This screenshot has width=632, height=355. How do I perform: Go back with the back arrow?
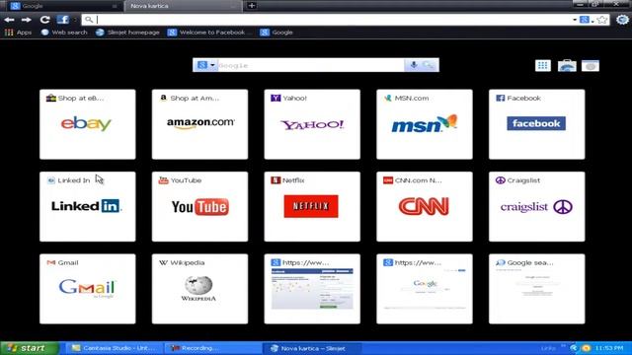pyautogui.click(x=9, y=20)
